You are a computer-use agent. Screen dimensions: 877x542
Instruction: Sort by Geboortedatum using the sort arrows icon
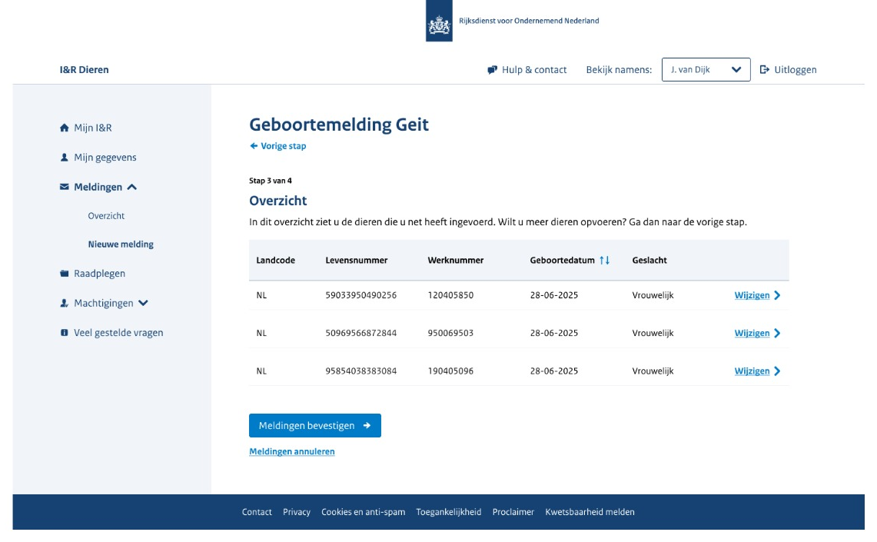click(x=605, y=260)
